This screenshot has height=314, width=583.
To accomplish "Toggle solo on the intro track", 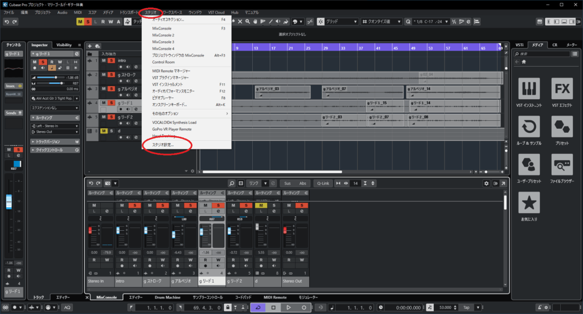I will (x=112, y=60).
